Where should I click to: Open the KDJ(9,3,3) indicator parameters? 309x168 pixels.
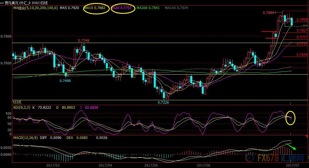tap(22, 108)
